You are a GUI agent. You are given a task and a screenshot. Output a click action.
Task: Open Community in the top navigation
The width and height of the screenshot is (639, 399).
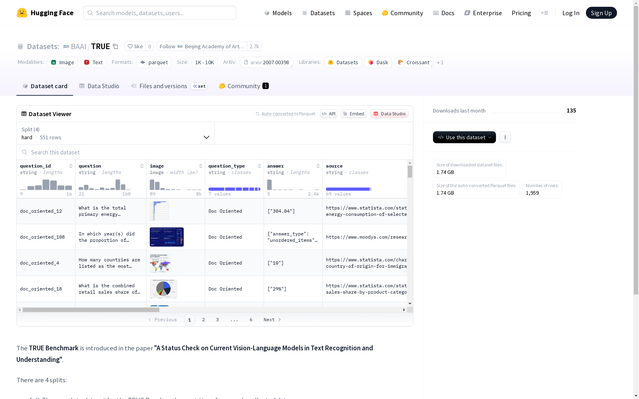[x=403, y=13]
